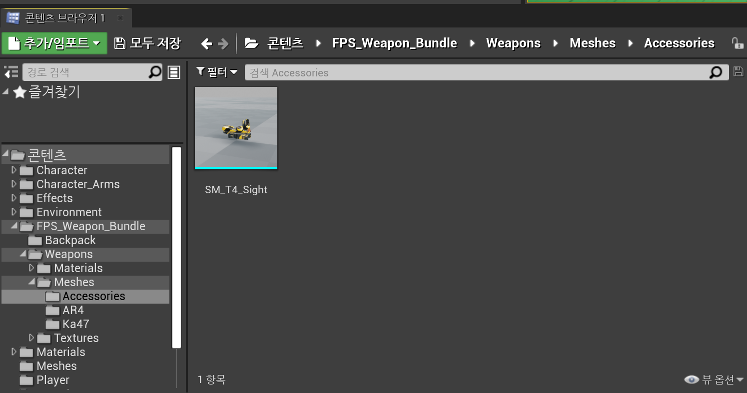Expand the breadcrumb arrow after Weapons

click(x=556, y=43)
